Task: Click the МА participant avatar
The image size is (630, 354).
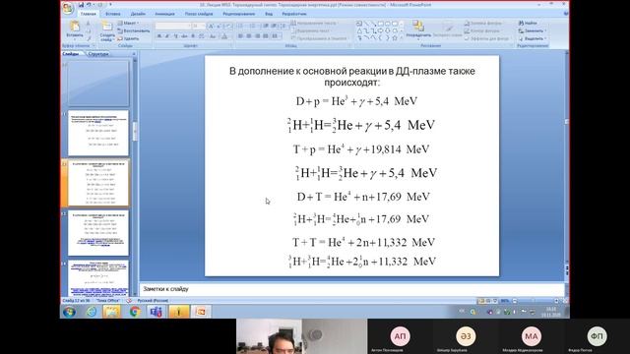Action: pyautogui.click(x=532, y=336)
